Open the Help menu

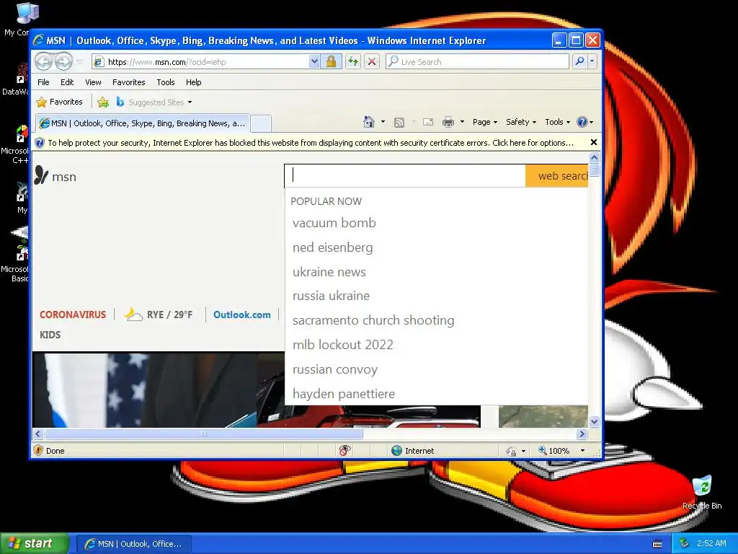pyautogui.click(x=193, y=82)
